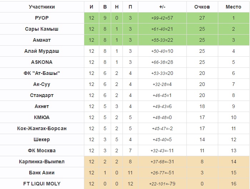The image size is (250, 189).
Task: Click the Участники column header
Action: click(42, 7)
